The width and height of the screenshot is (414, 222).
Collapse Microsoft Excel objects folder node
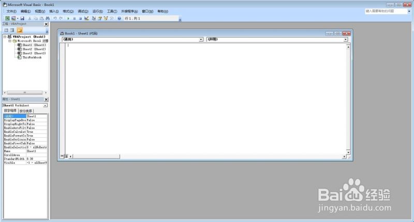(x=10, y=41)
